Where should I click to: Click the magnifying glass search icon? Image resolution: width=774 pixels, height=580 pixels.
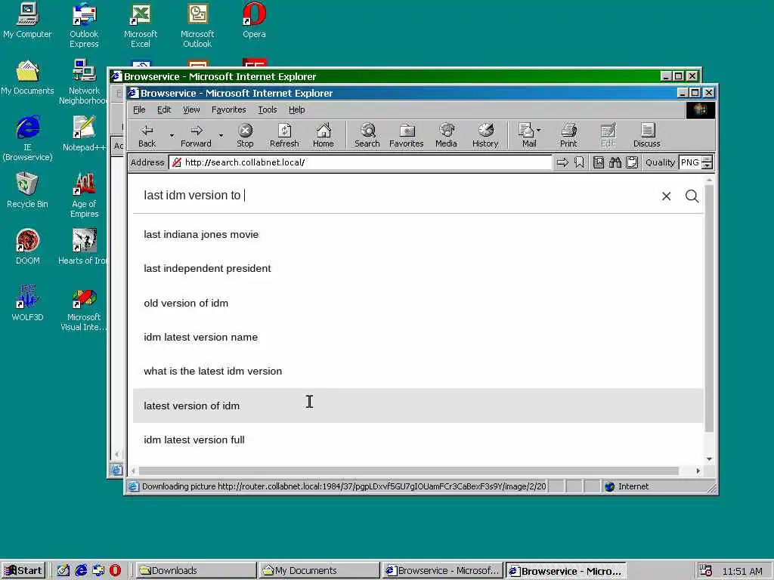pyautogui.click(x=692, y=196)
